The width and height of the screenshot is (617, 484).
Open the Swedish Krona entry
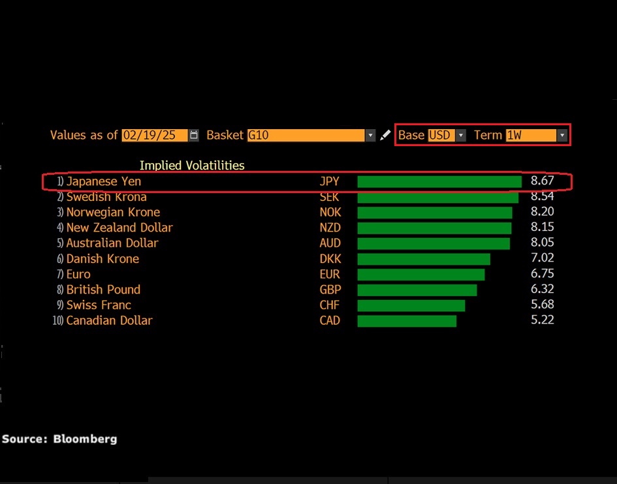coord(106,197)
